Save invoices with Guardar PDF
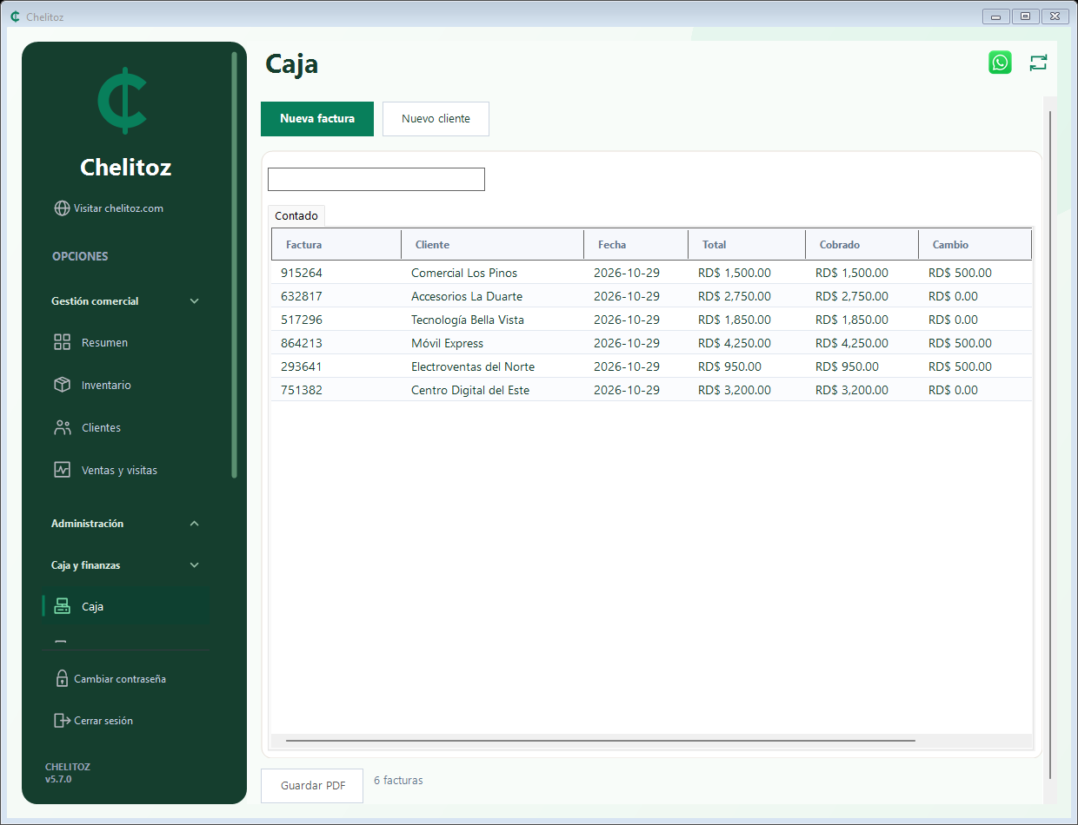1078x825 pixels. (x=312, y=786)
